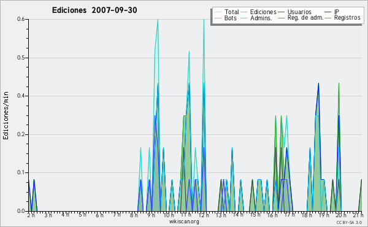Click the '5 h' x-axis label
368x227 pixels.
[x=82, y=215]
